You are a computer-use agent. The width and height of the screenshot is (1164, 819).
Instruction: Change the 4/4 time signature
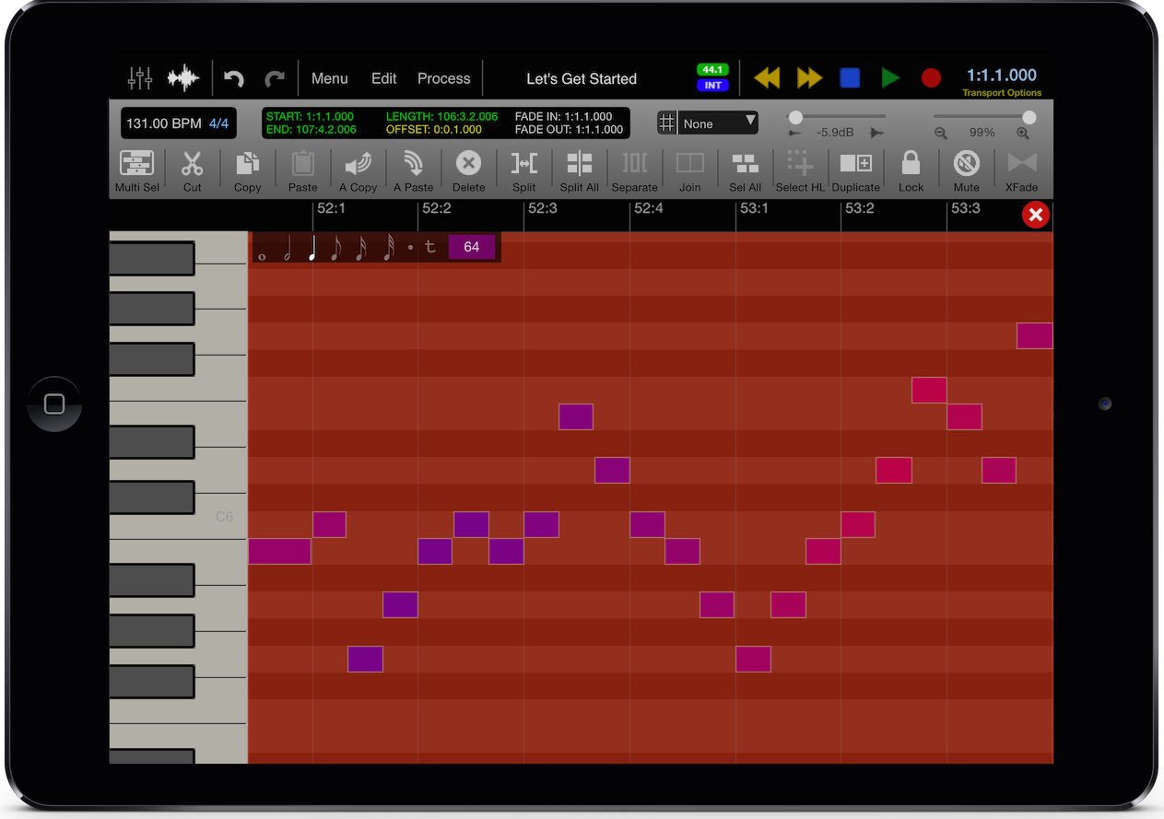point(218,123)
